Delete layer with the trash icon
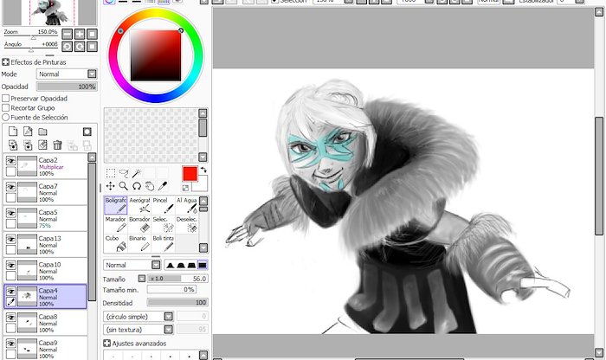Screen dimensions: 606x360 [x=57, y=145]
